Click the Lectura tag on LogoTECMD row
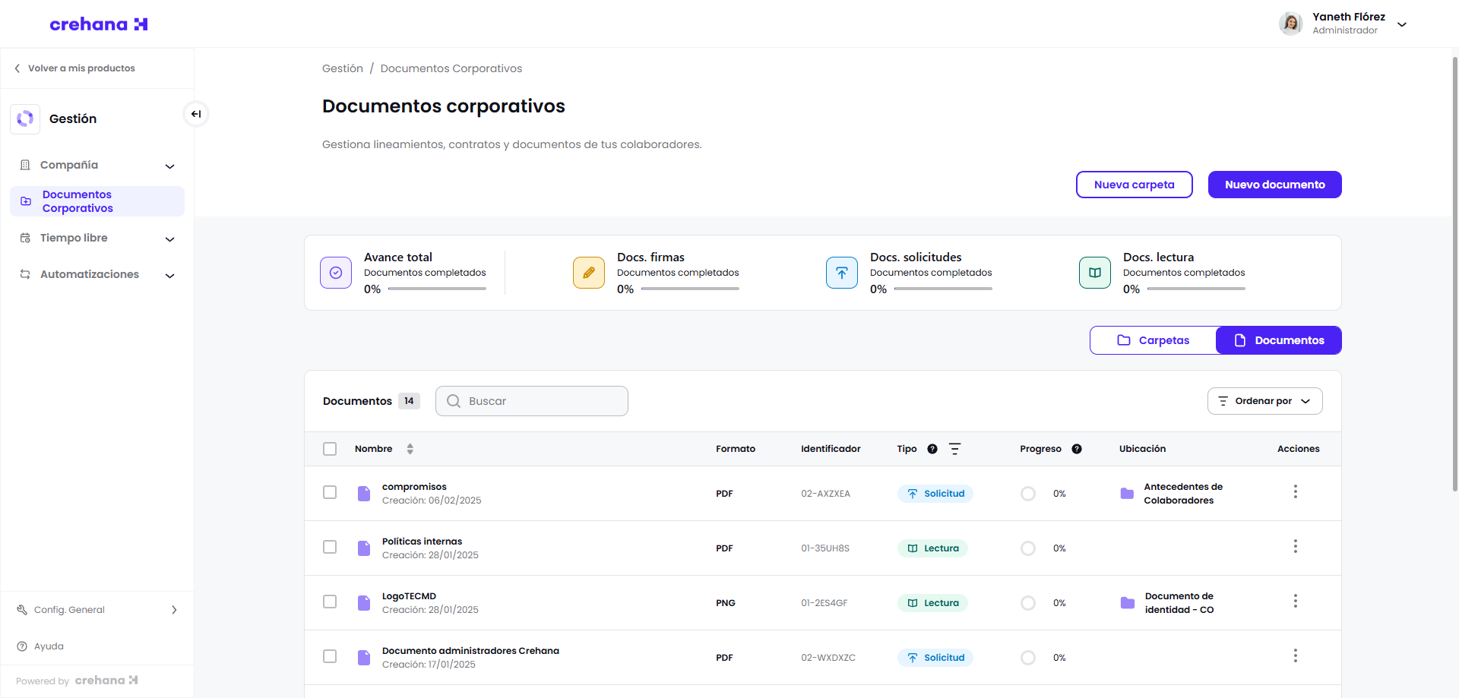The image size is (1459, 698). click(x=932, y=603)
